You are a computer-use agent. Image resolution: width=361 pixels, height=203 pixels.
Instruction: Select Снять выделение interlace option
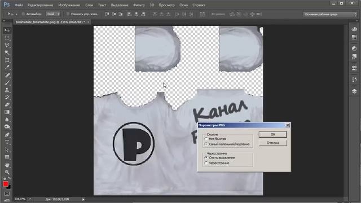206,158
